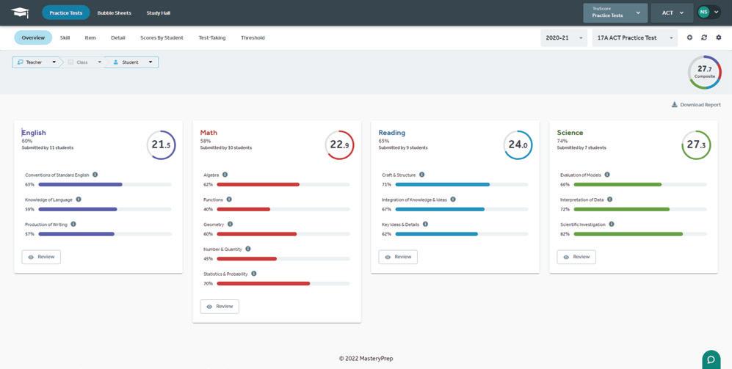Image resolution: width=732 pixels, height=369 pixels.
Task: Click info icon beside Knowledge of Language
Action: (x=79, y=200)
